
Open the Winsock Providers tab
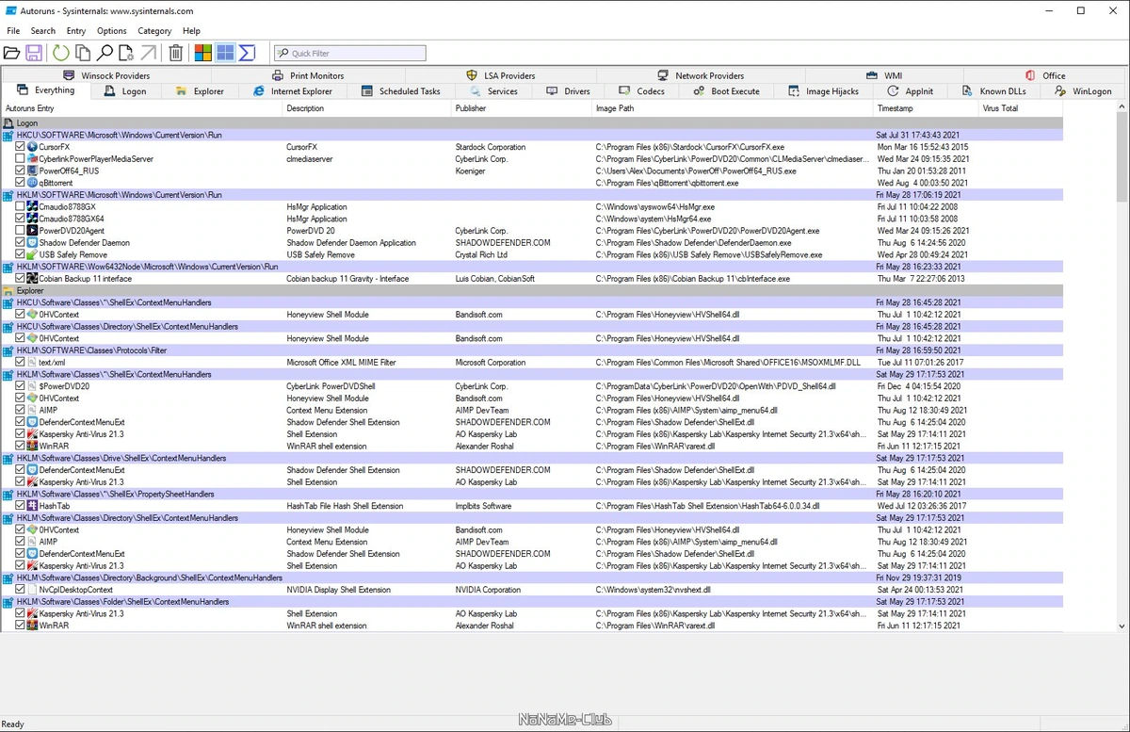(105, 75)
